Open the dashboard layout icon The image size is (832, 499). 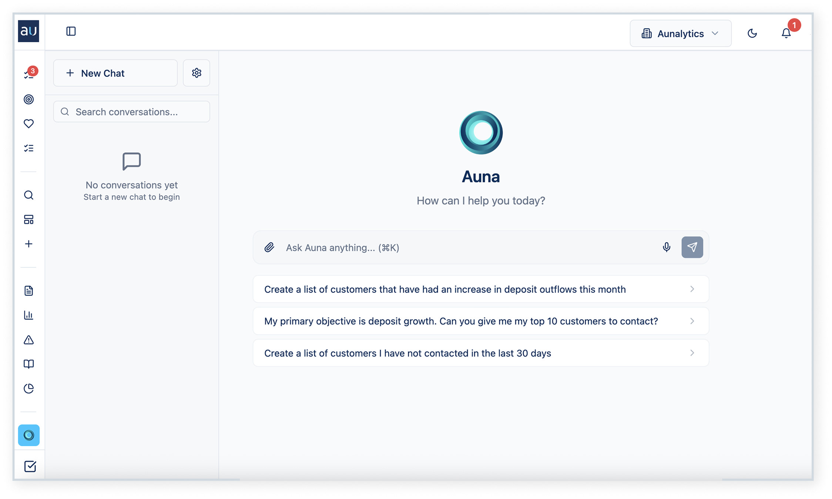point(29,219)
